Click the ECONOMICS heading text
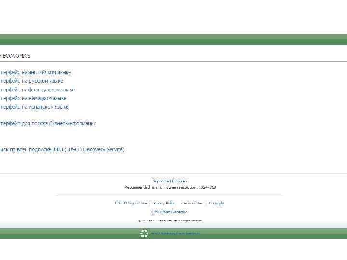347x260 pixels. pyautogui.click(x=15, y=56)
